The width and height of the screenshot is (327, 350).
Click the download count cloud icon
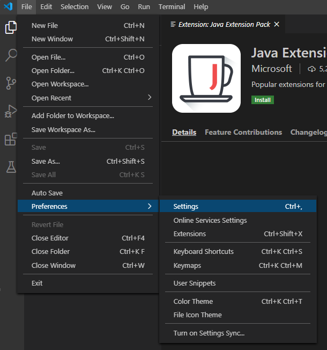point(311,69)
